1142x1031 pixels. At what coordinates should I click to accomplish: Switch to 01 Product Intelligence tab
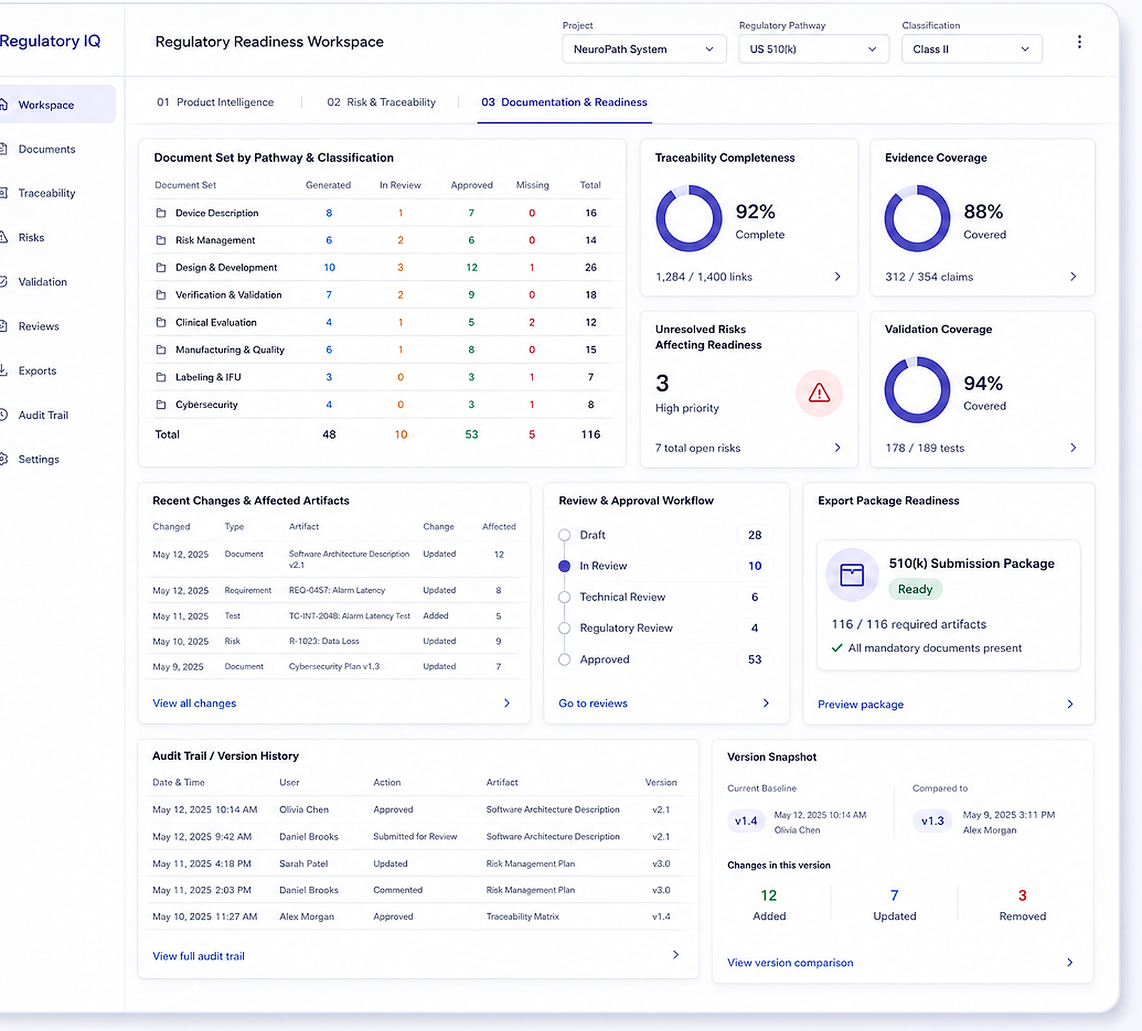click(216, 103)
